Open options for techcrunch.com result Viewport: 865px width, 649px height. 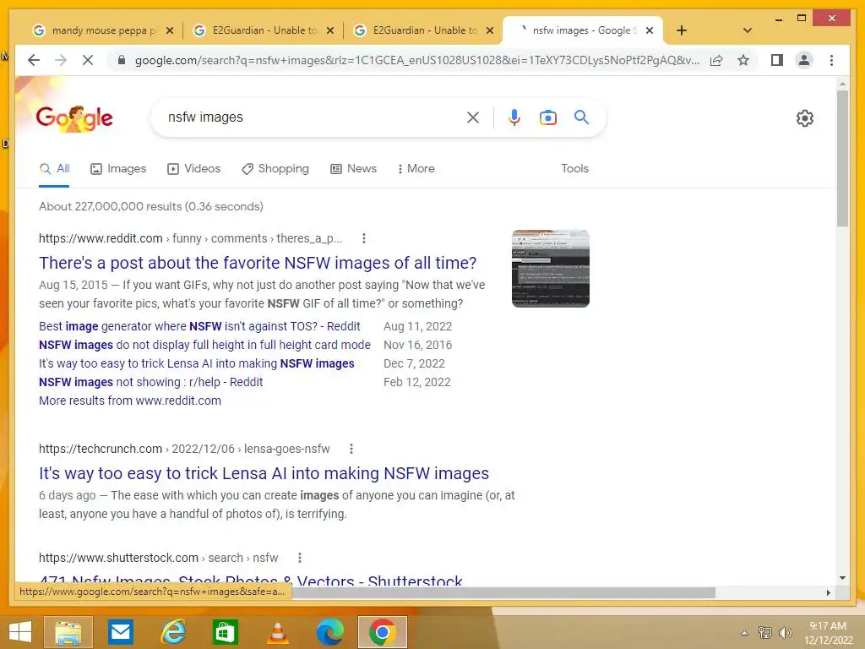[351, 449]
